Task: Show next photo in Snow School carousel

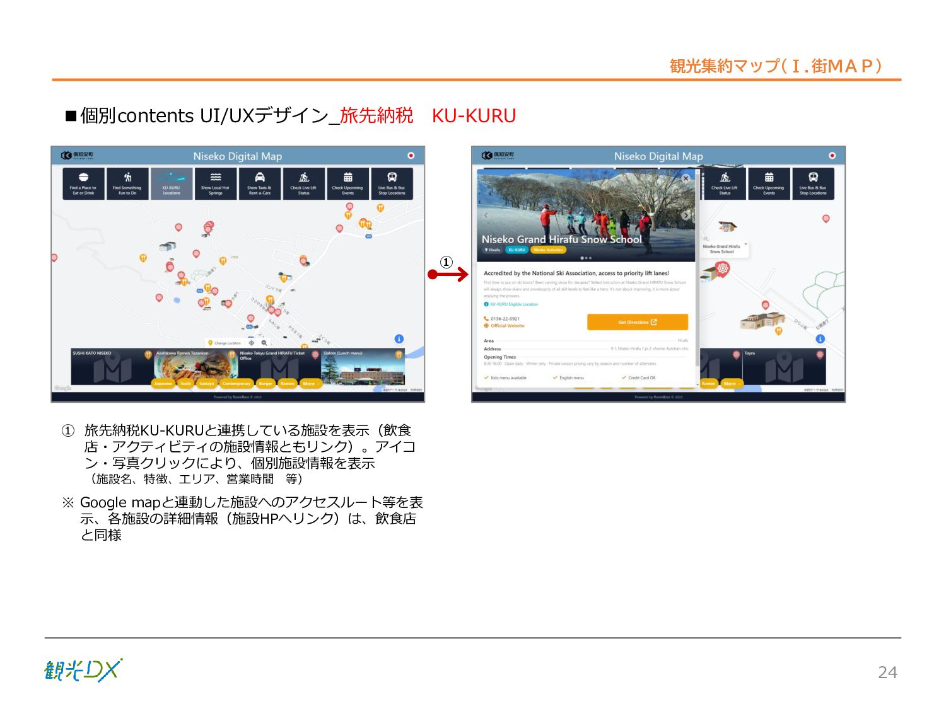Action: tap(686, 216)
